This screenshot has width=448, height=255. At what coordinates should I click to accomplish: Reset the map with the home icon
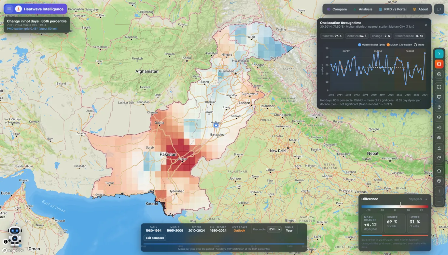pos(439,171)
